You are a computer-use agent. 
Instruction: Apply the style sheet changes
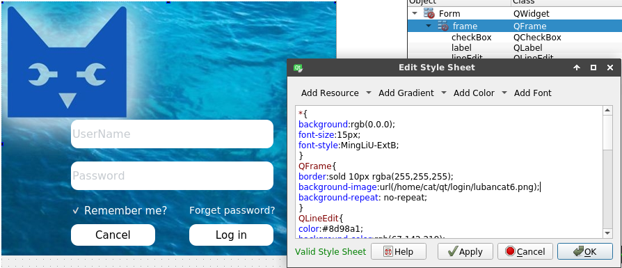pos(465,251)
